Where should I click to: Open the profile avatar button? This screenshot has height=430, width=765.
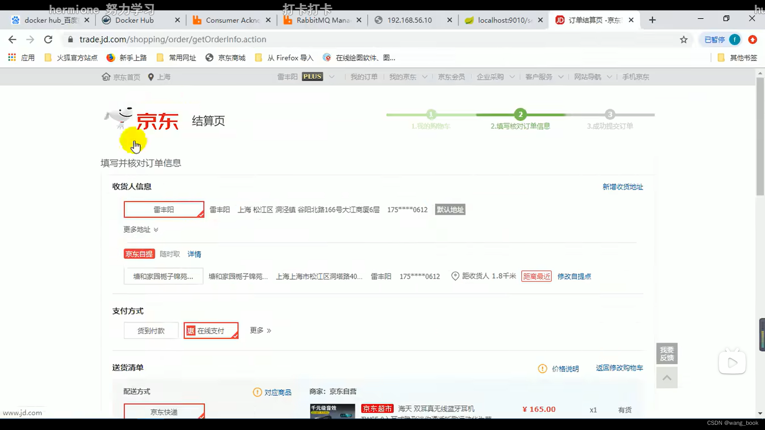[x=735, y=39]
